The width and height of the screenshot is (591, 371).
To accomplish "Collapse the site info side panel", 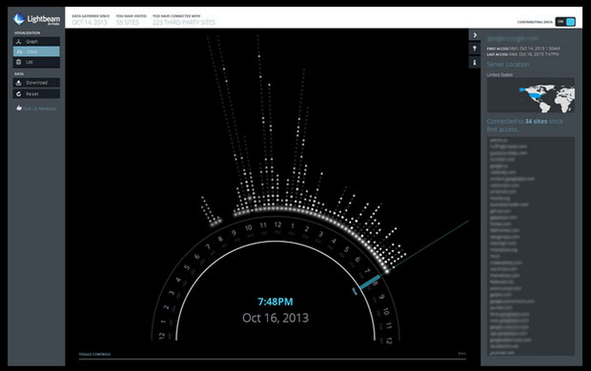I will (475, 35).
